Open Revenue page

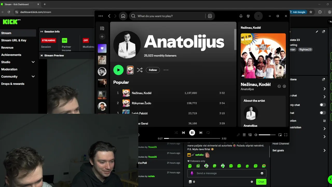coord(7,48)
